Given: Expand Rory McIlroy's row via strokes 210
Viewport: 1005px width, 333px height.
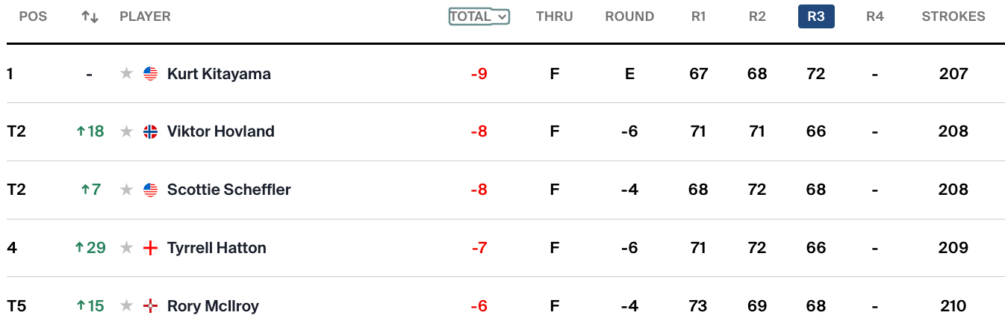Looking at the screenshot, I should click(953, 306).
